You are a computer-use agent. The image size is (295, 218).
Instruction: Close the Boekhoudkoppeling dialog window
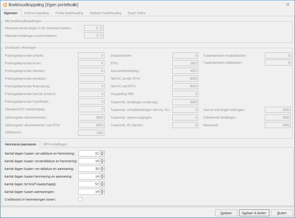288,4
